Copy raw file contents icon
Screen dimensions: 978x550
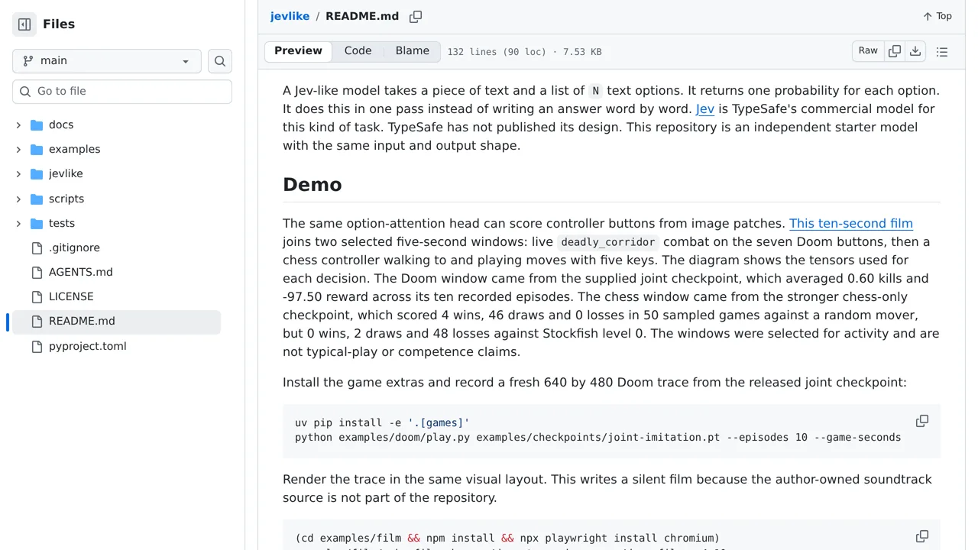[894, 51]
